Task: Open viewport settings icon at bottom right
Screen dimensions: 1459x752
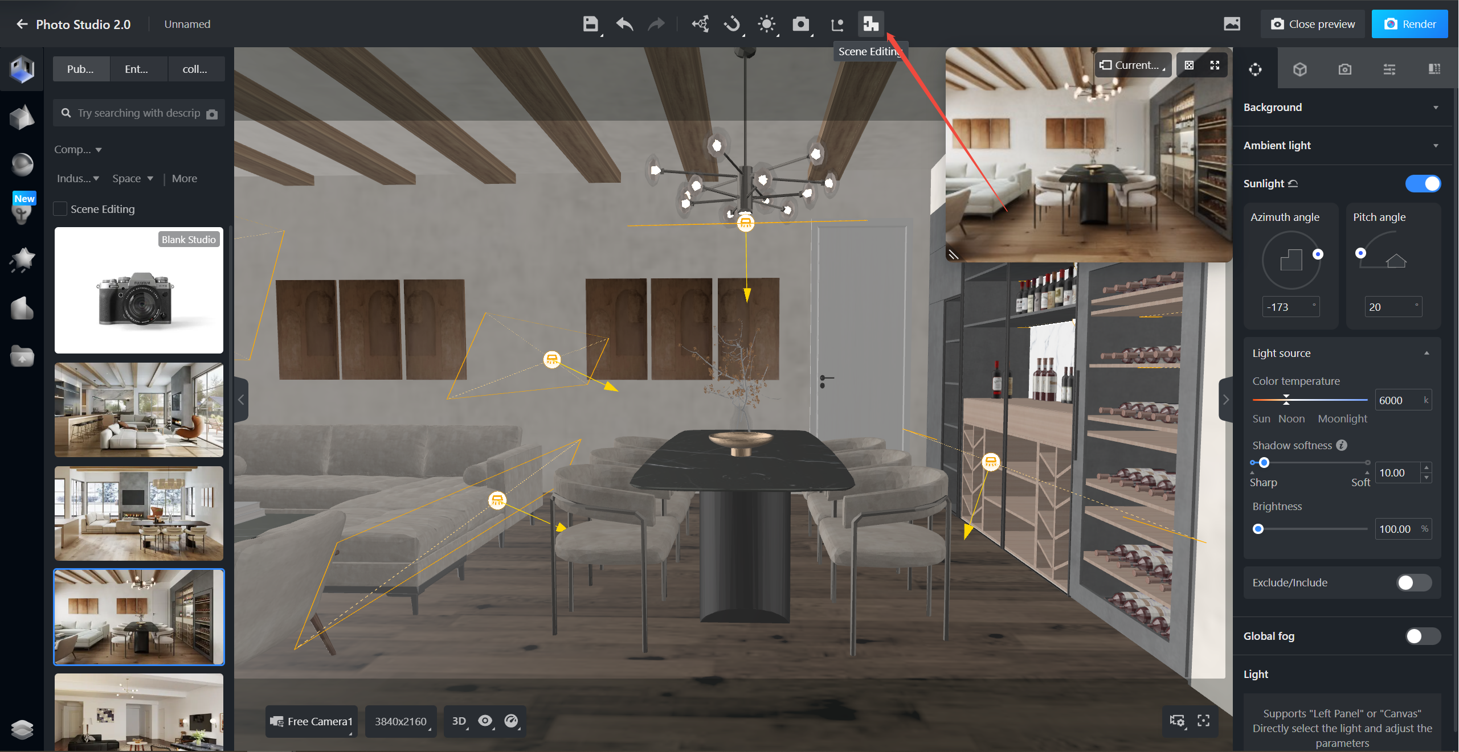Action: (1177, 721)
